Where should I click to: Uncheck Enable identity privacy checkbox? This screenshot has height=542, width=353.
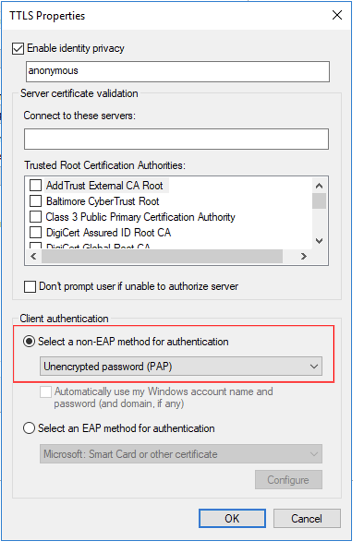(18, 48)
